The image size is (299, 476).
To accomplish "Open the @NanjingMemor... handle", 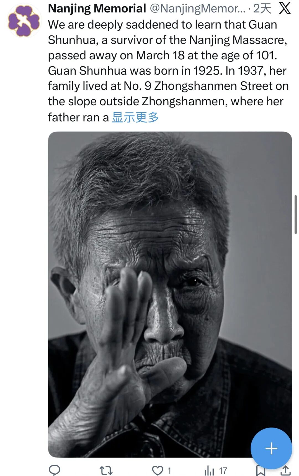I will 197,9.
